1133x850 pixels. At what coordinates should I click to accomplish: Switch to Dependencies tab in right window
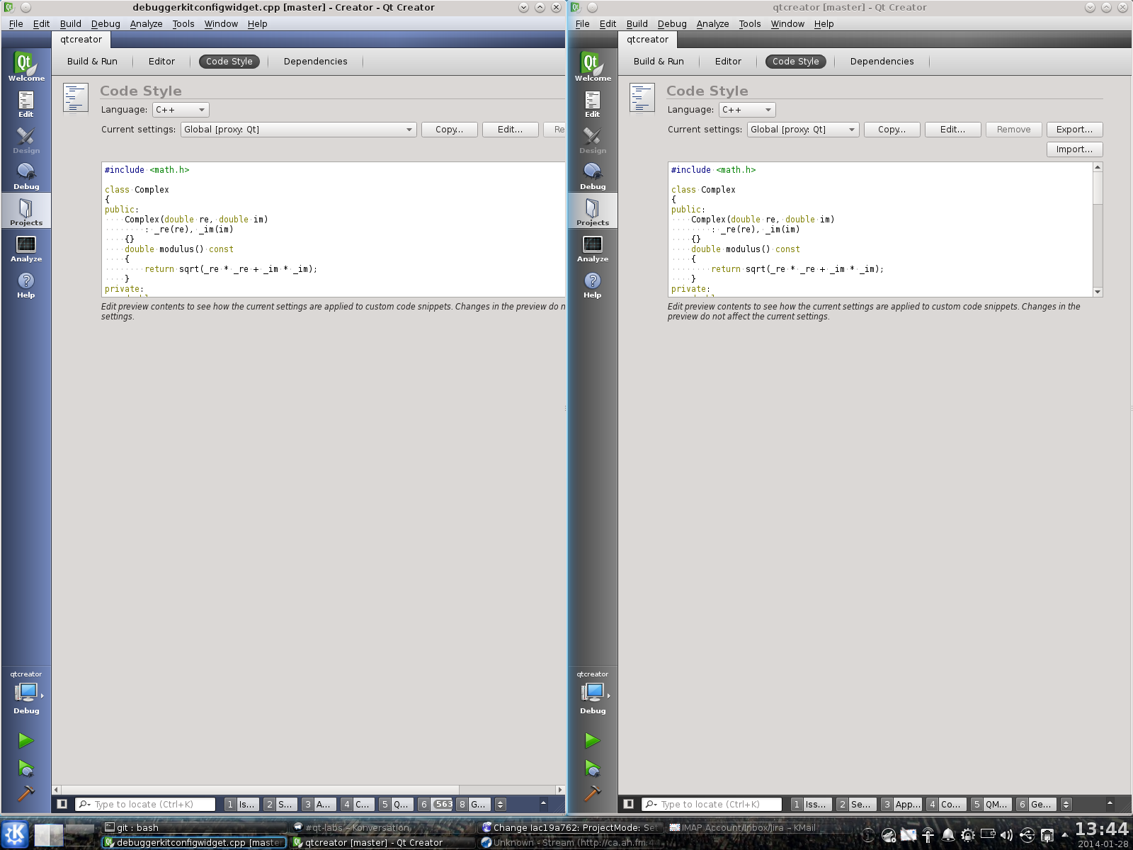(x=882, y=62)
